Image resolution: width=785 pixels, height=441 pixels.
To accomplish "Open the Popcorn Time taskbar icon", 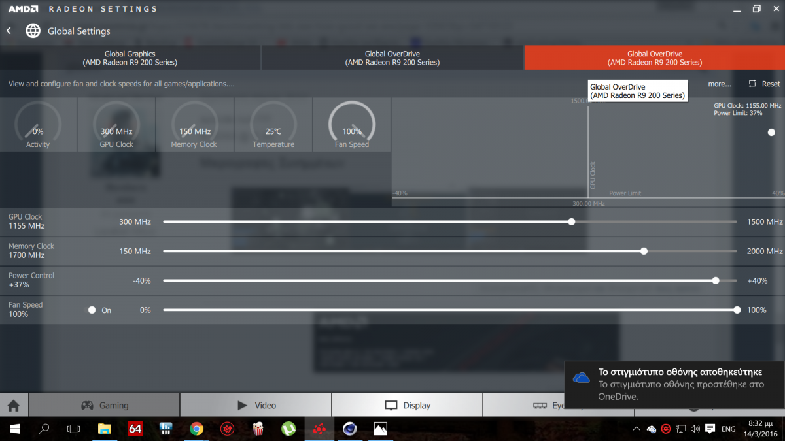I will coord(258,429).
